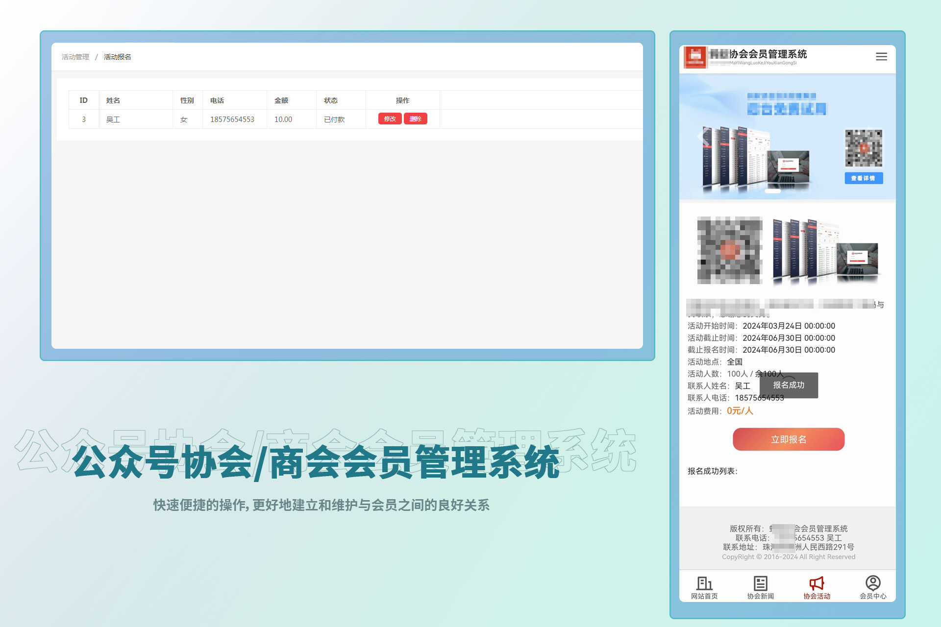This screenshot has width=941, height=627.
Task: Click the ID column header
Action: (84, 100)
